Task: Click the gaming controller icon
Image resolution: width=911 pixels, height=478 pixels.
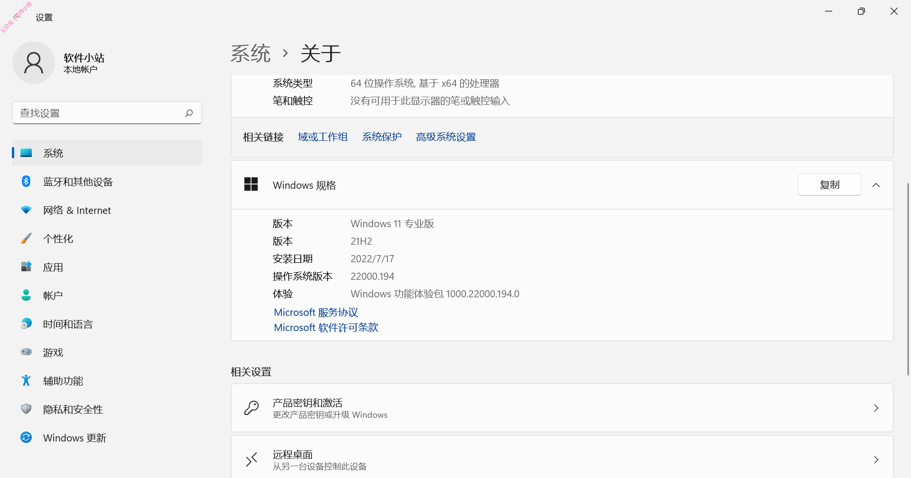Action: pyautogui.click(x=26, y=352)
